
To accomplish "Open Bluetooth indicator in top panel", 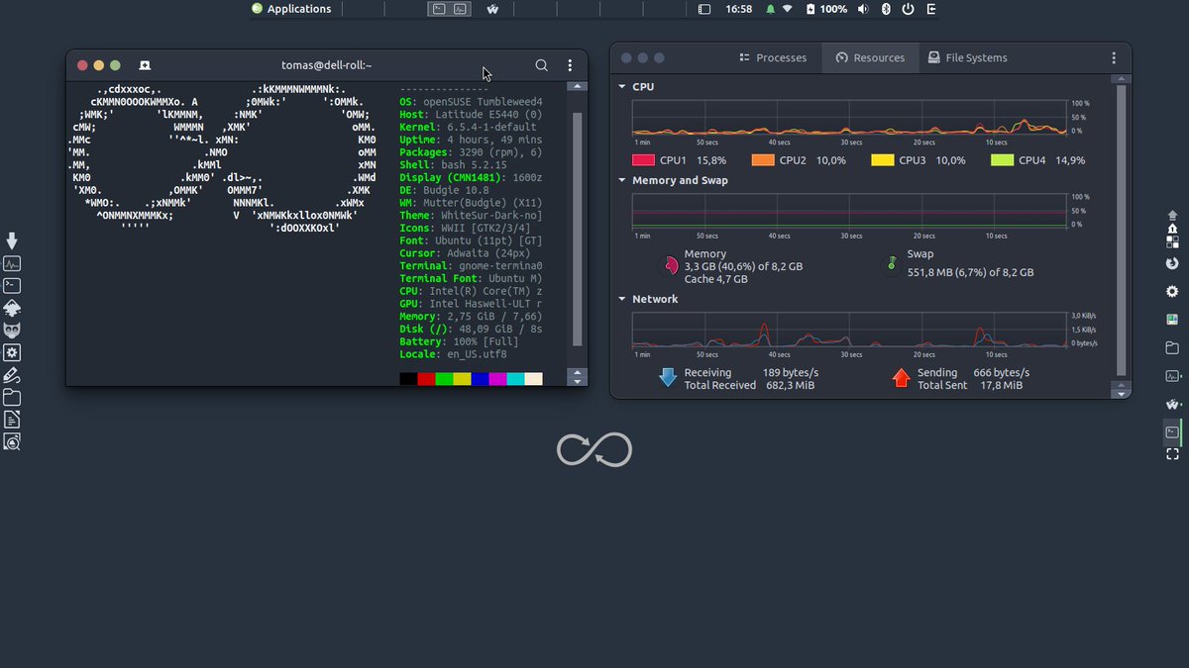I will 887,9.
